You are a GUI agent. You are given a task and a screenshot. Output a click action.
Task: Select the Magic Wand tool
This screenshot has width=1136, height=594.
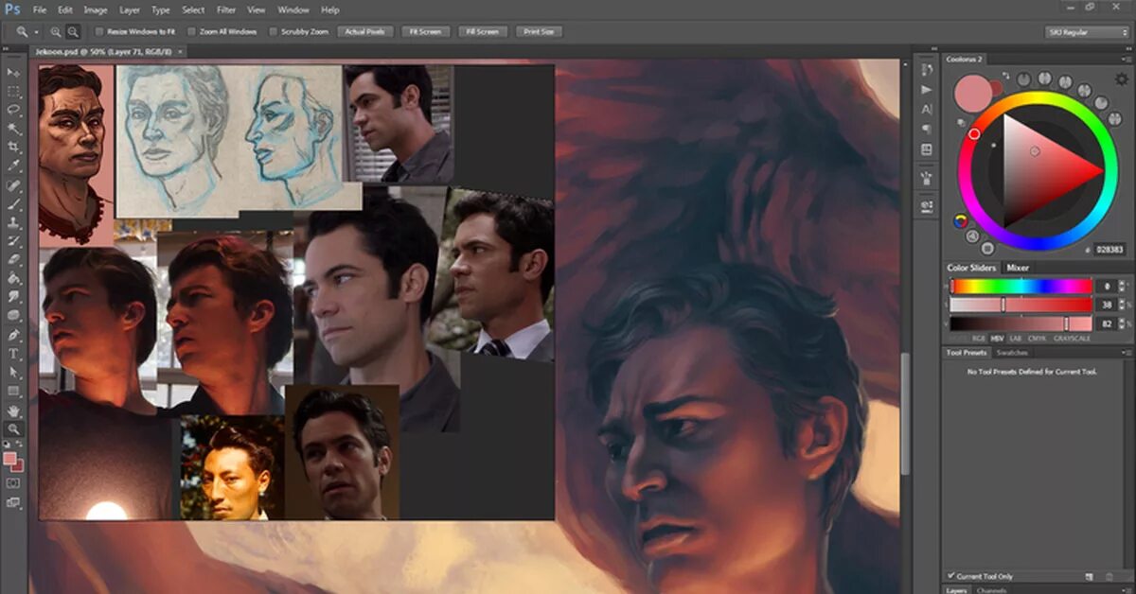13,129
